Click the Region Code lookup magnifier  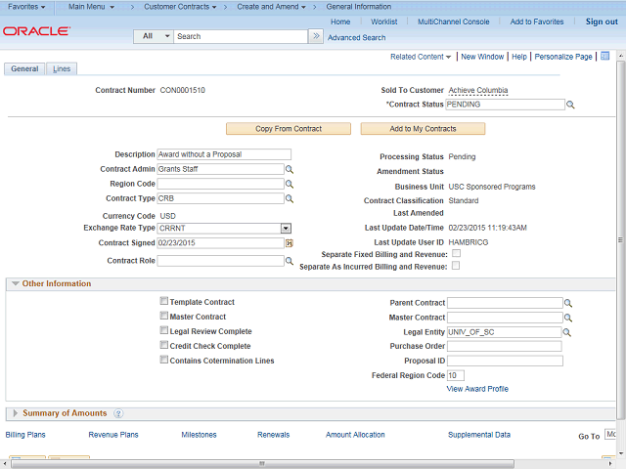coord(290,184)
